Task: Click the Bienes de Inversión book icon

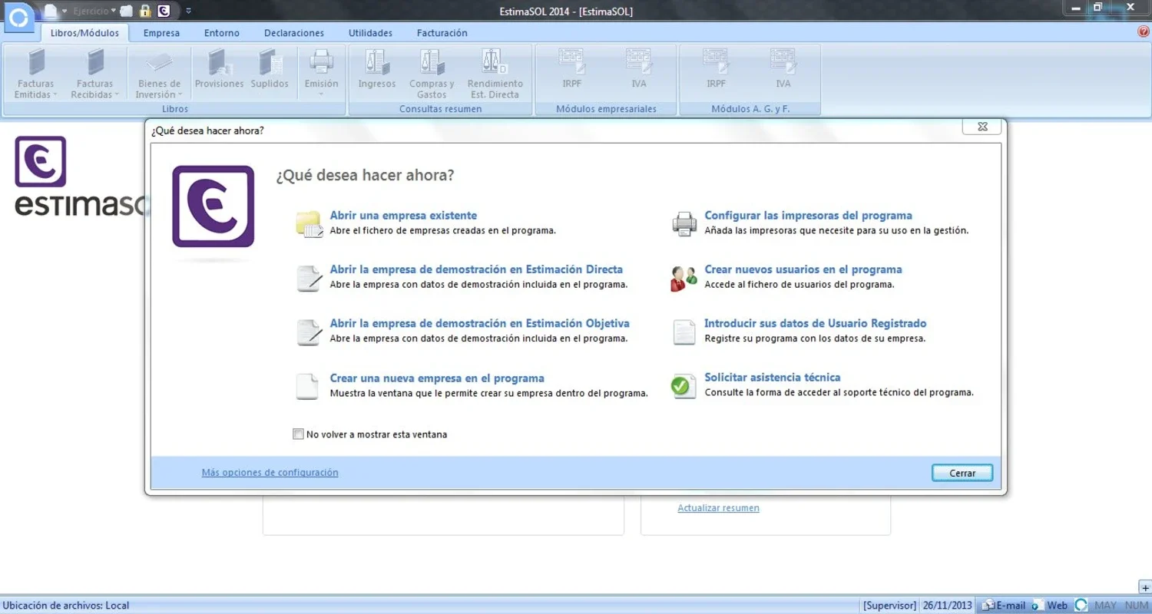Action: [159, 61]
